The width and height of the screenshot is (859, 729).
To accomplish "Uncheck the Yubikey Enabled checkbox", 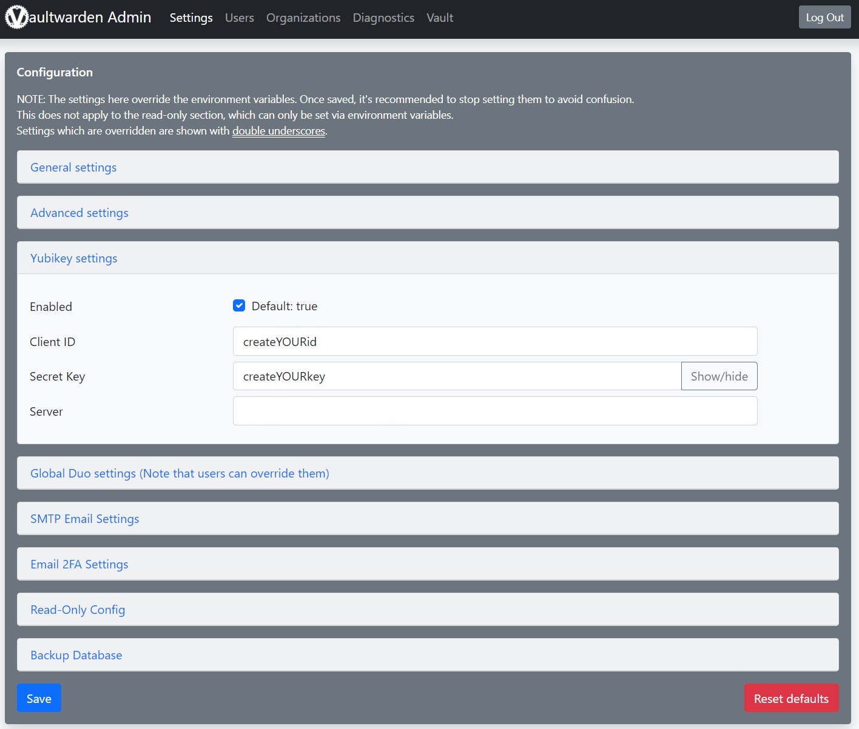I will (x=239, y=305).
